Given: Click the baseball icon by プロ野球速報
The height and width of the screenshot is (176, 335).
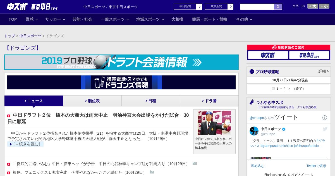Looking at the screenshot, I should coord(252,72).
